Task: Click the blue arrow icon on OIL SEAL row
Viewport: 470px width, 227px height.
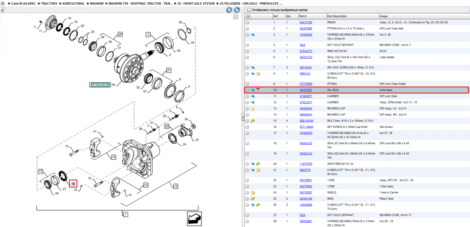Action: [253, 90]
